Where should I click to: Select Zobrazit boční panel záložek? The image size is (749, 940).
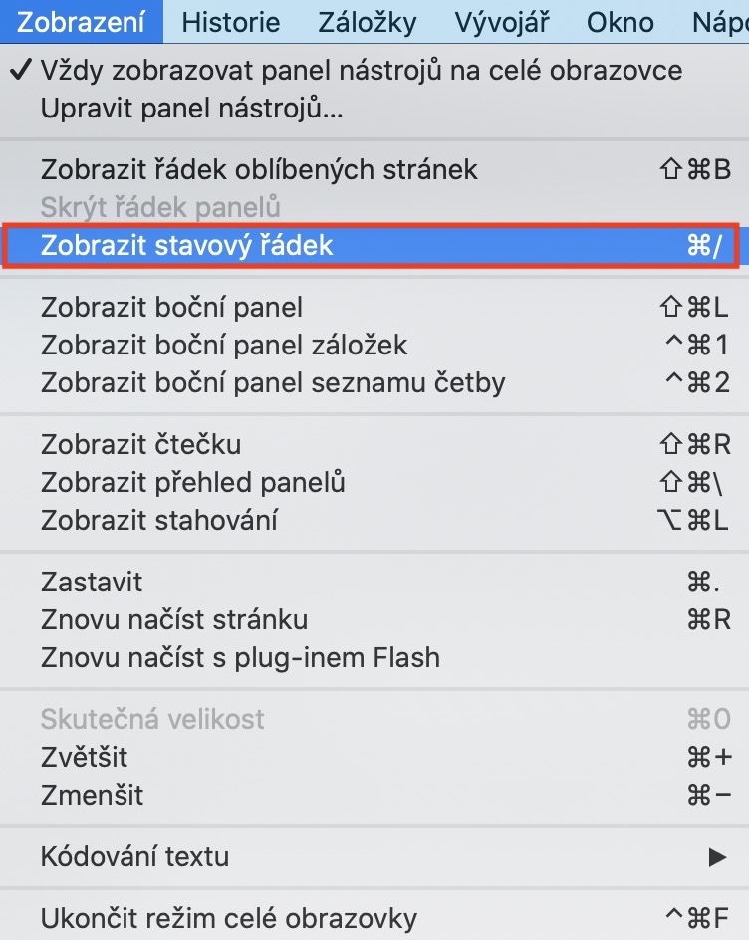224,345
